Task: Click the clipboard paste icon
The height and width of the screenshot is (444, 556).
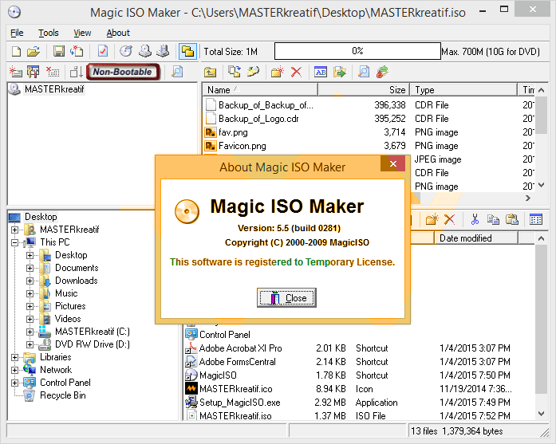Action: 511,219
